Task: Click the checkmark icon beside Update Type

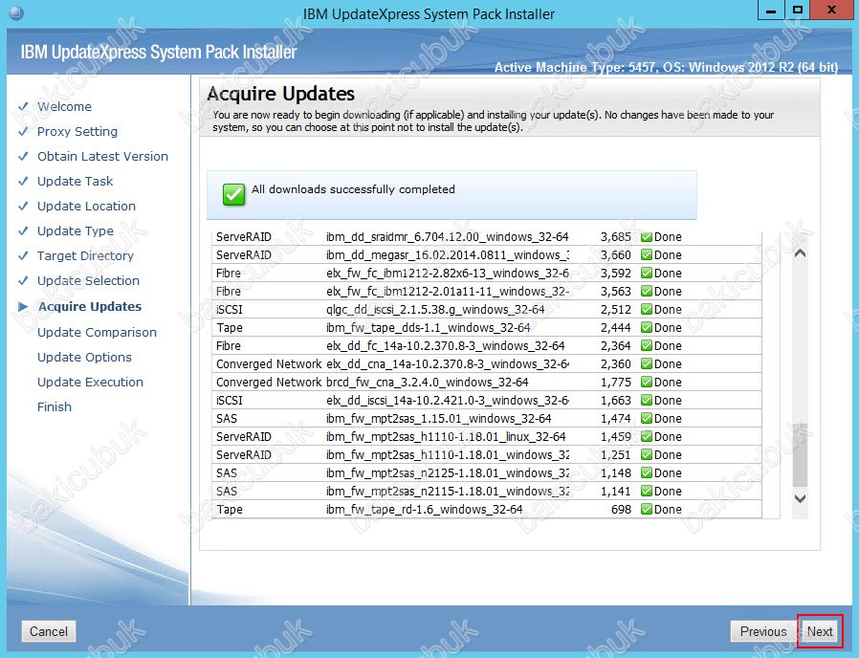Action: [x=23, y=230]
